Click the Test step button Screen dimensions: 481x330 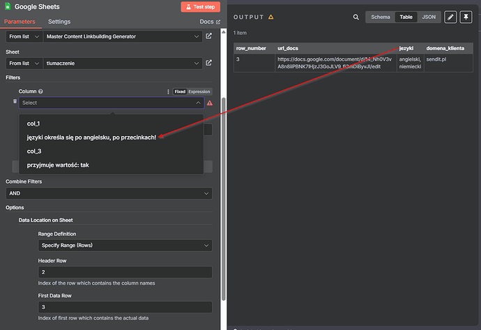coord(200,7)
